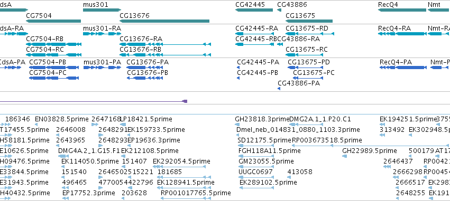
Task: Select the CG13675 gene bar
Action: click(309, 21)
